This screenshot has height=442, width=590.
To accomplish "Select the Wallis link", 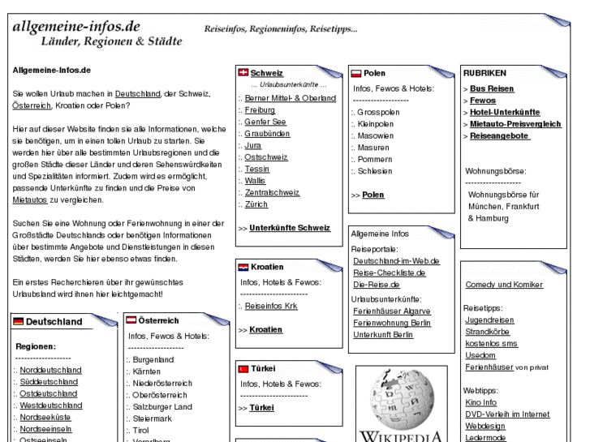I will click(255, 181).
